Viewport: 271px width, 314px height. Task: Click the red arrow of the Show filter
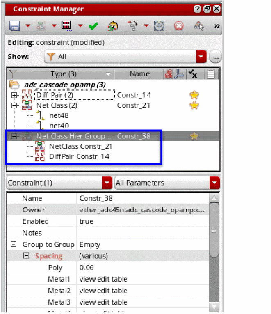tap(201, 57)
